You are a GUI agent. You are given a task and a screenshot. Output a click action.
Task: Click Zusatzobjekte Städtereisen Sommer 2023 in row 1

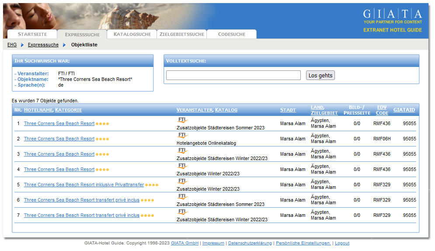220,128
